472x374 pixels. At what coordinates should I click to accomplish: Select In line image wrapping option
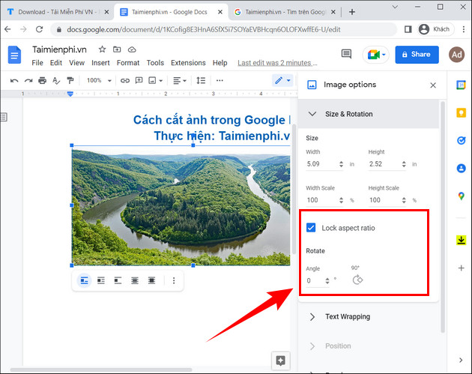pos(84,280)
